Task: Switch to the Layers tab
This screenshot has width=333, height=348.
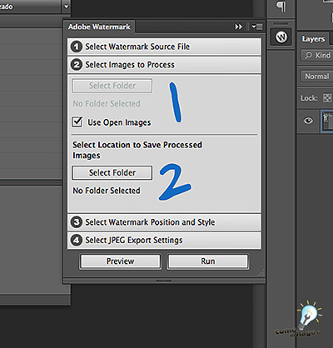Action: (x=313, y=39)
